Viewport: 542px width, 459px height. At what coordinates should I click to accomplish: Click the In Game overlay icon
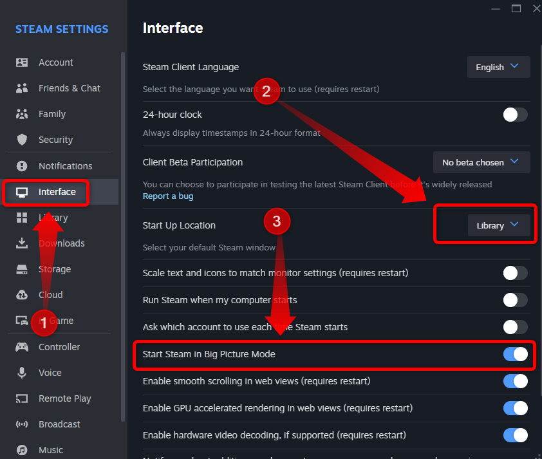tap(22, 321)
